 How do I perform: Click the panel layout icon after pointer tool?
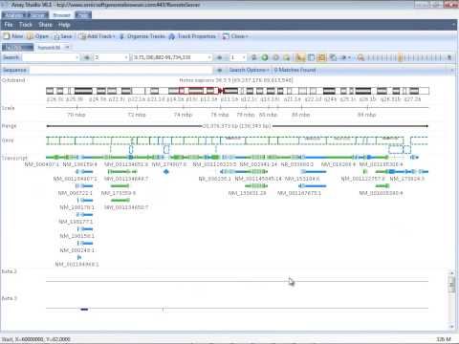click(311, 57)
